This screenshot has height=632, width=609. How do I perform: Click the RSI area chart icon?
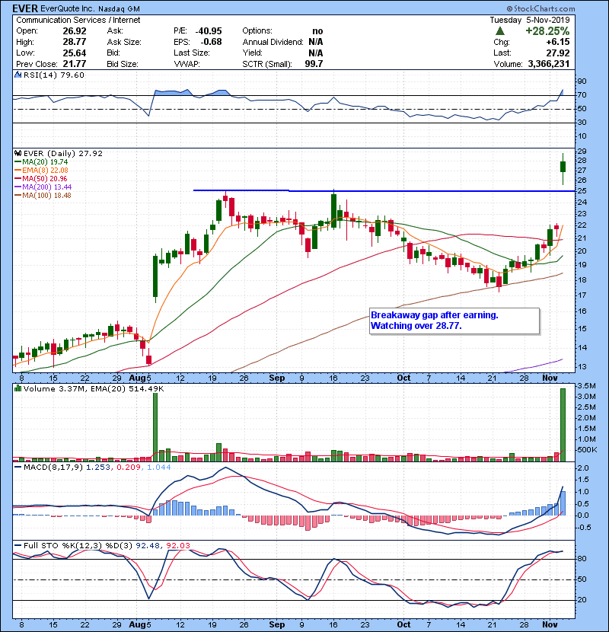pyautogui.click(x=18, y=75)
